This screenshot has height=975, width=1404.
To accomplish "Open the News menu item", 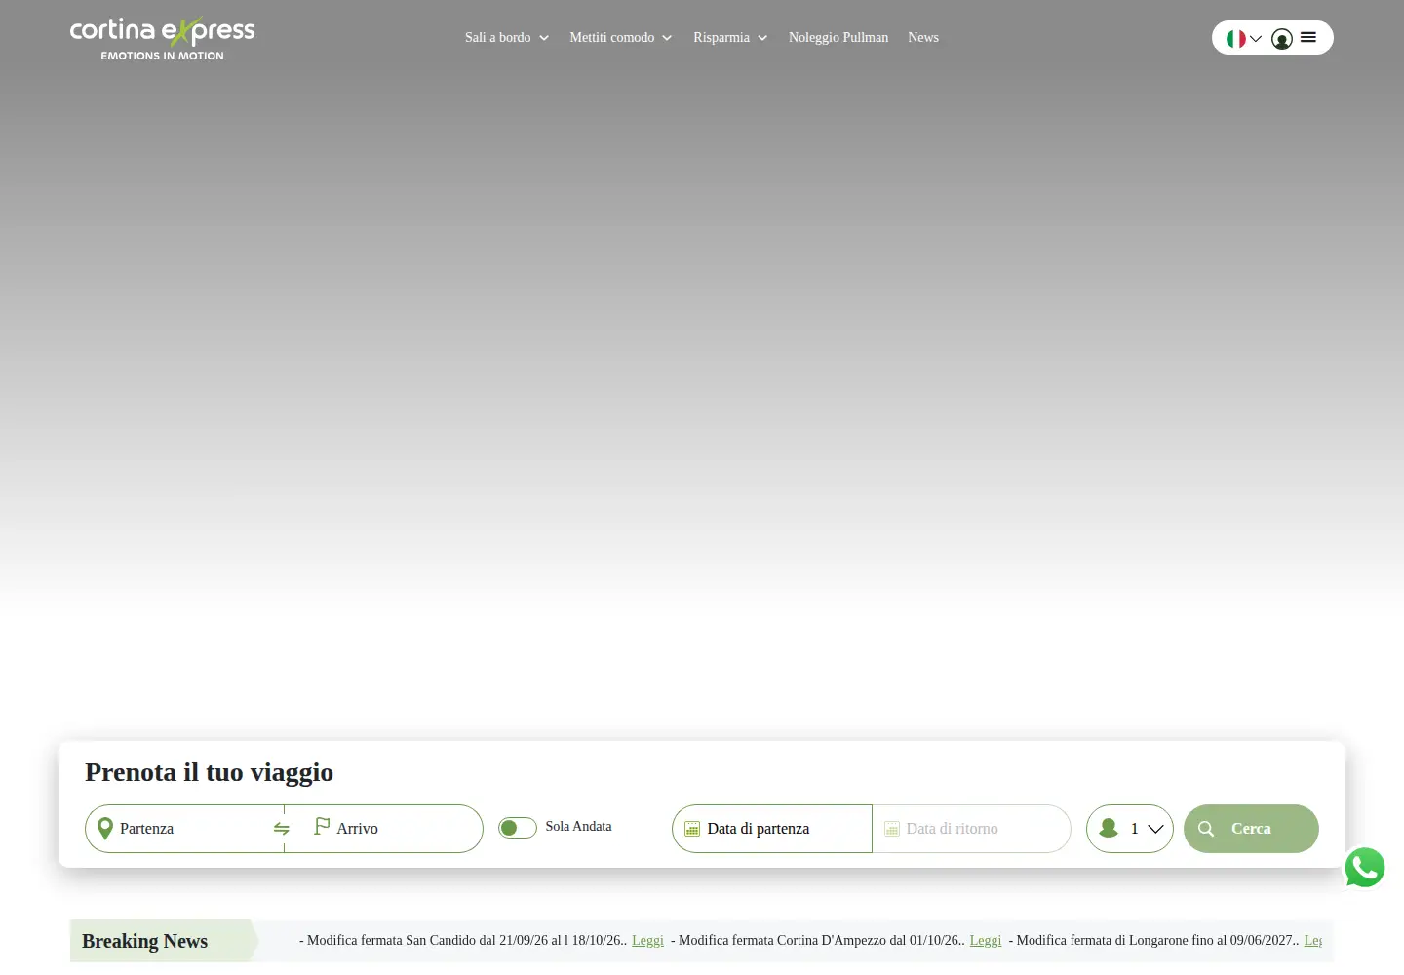I will pos(923,37).
